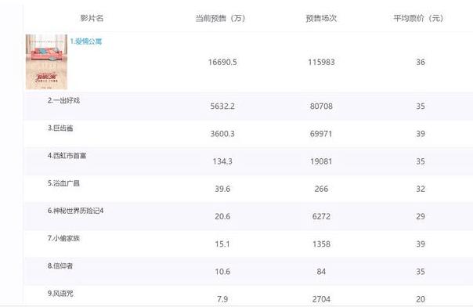Select presale value 10.6
The image size is (473, 307).
click(222, 272)
